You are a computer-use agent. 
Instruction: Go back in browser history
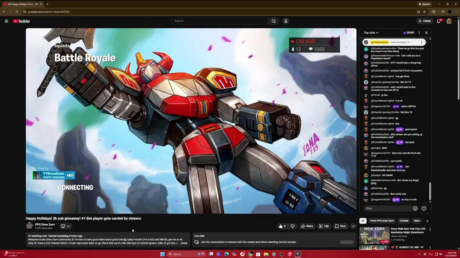click(x=4, y=12)
